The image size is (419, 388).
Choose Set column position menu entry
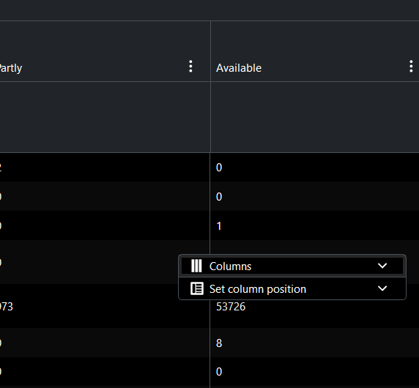pyautogui.click(x=292, y=288)
